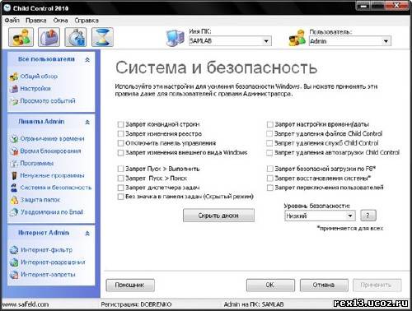Click the Child Control title bar icon
This screenshot has width=412, height=311.
pos(7,7)
